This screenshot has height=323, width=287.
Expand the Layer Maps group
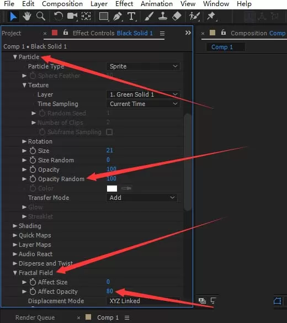(x=15, y=245)
